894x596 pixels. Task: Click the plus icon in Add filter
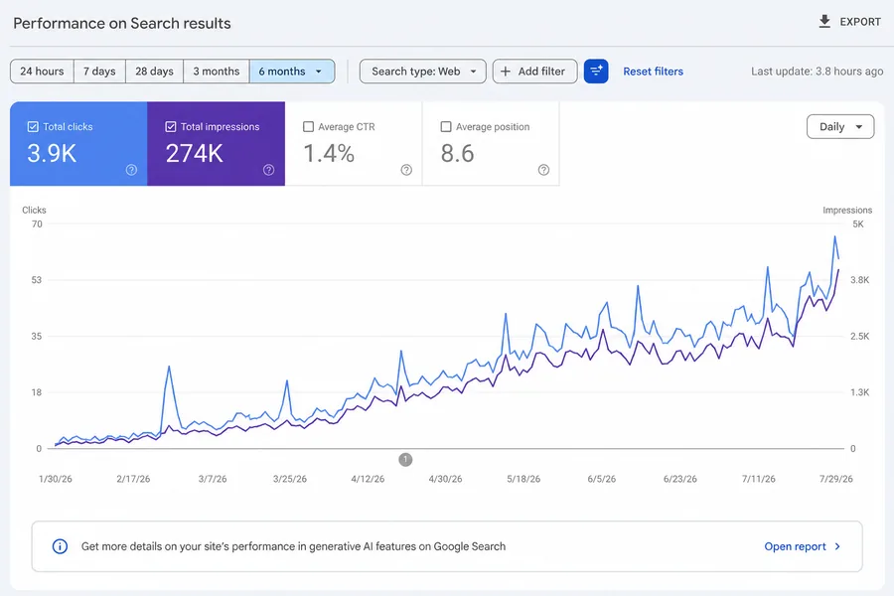(506, 72)
